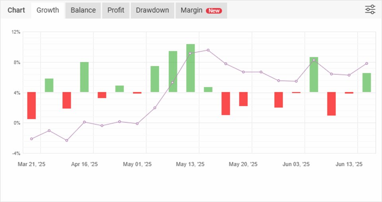Screen dimensions: 382x202
Task: Open the chart settings sliders icon
Action: [x=370, y=10]
